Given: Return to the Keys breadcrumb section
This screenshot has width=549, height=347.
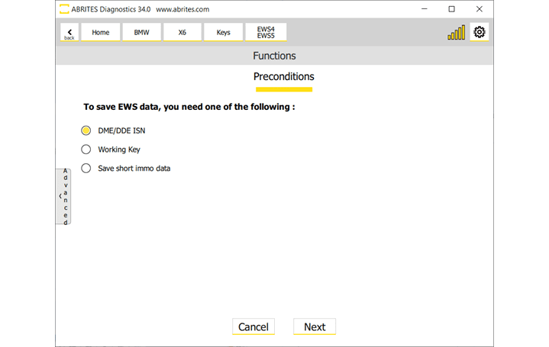Looking at the screenshot, I should [x=223, y=32].
